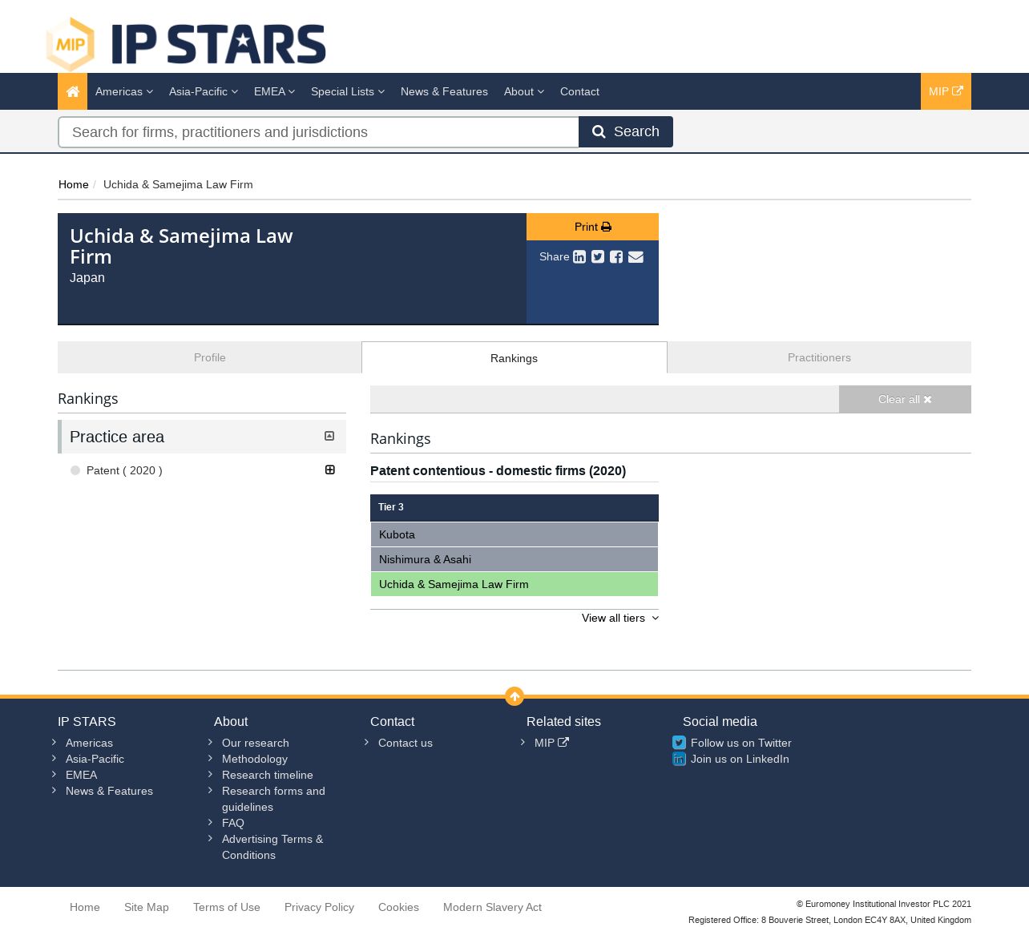Collapse the Practice area panel icon
This screenshot has height=927, width=1029.
tap(329, 436)
